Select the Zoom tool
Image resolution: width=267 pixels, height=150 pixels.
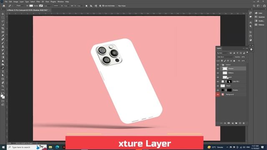click(3, 86)
